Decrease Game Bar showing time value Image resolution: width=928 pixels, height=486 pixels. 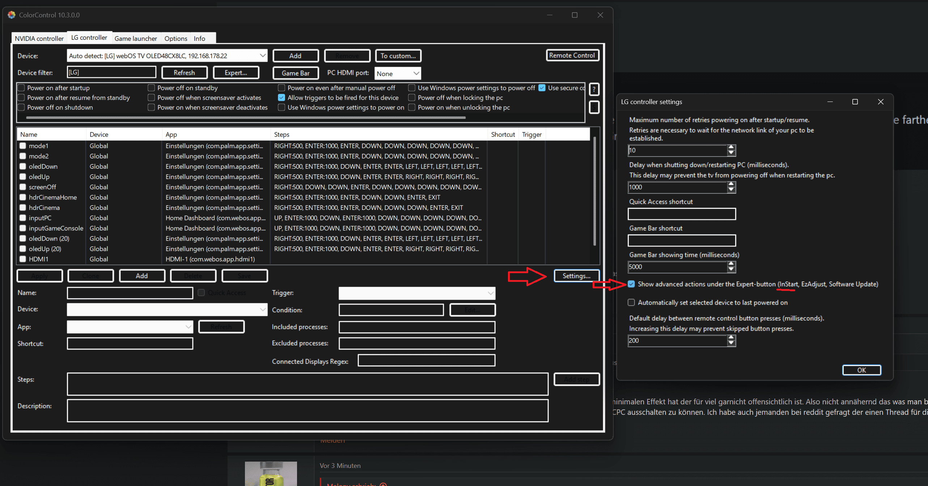coord(731,270)
